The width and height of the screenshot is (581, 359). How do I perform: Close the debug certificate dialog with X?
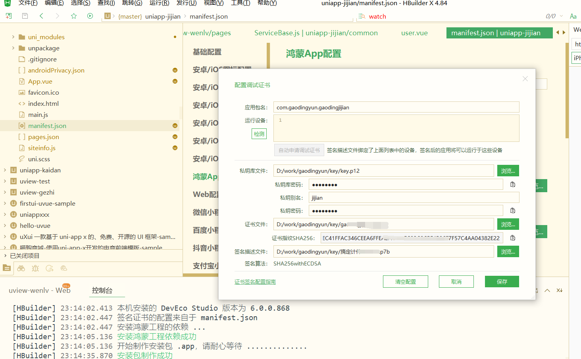525,79
